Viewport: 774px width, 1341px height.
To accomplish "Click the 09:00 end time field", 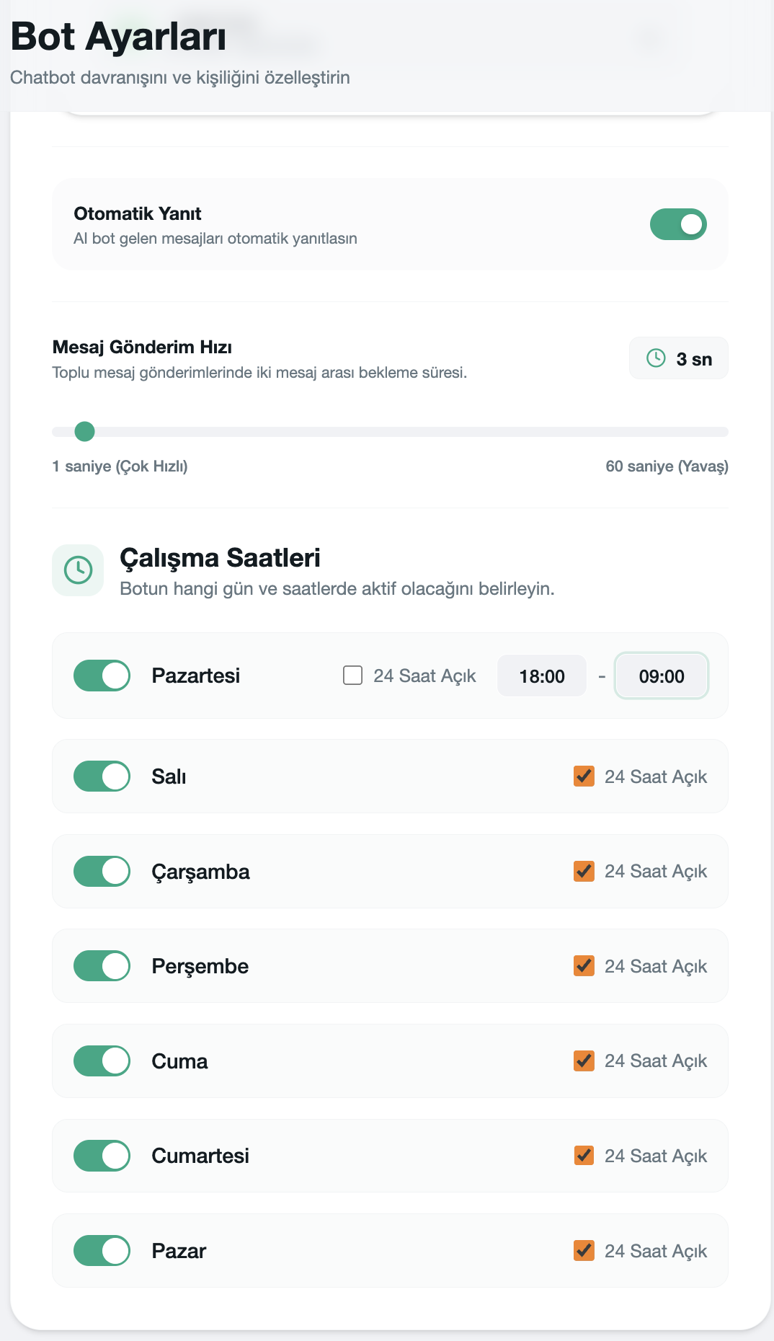I will (x=662, y=676).
